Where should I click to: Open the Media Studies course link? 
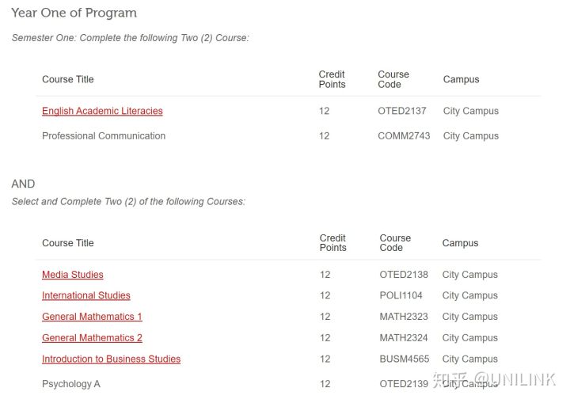click(73, 275)
